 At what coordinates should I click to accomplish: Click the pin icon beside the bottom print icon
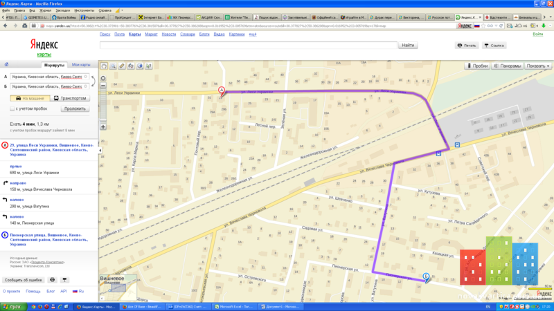click(x=64, y=280)
